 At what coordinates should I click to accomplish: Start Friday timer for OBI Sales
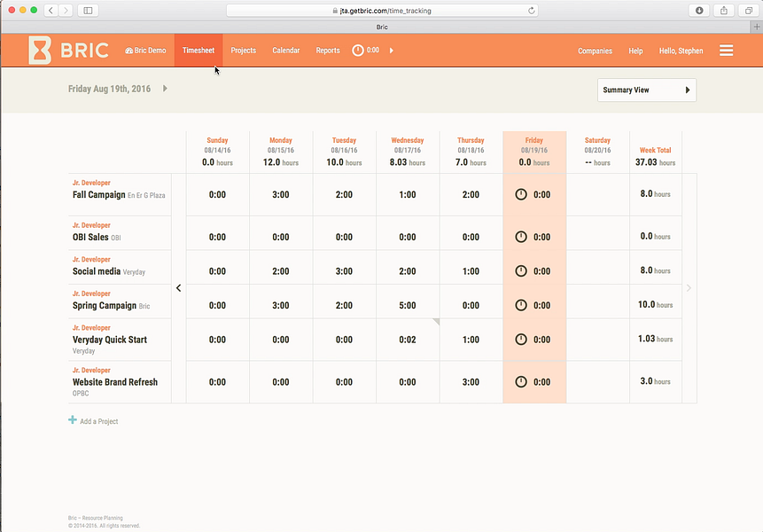521,237
